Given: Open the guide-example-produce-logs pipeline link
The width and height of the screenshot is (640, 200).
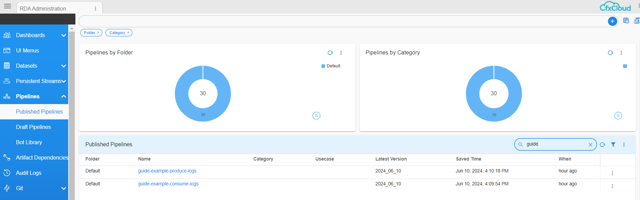Looking at the screenshot, I should click(x=167, y=171).
